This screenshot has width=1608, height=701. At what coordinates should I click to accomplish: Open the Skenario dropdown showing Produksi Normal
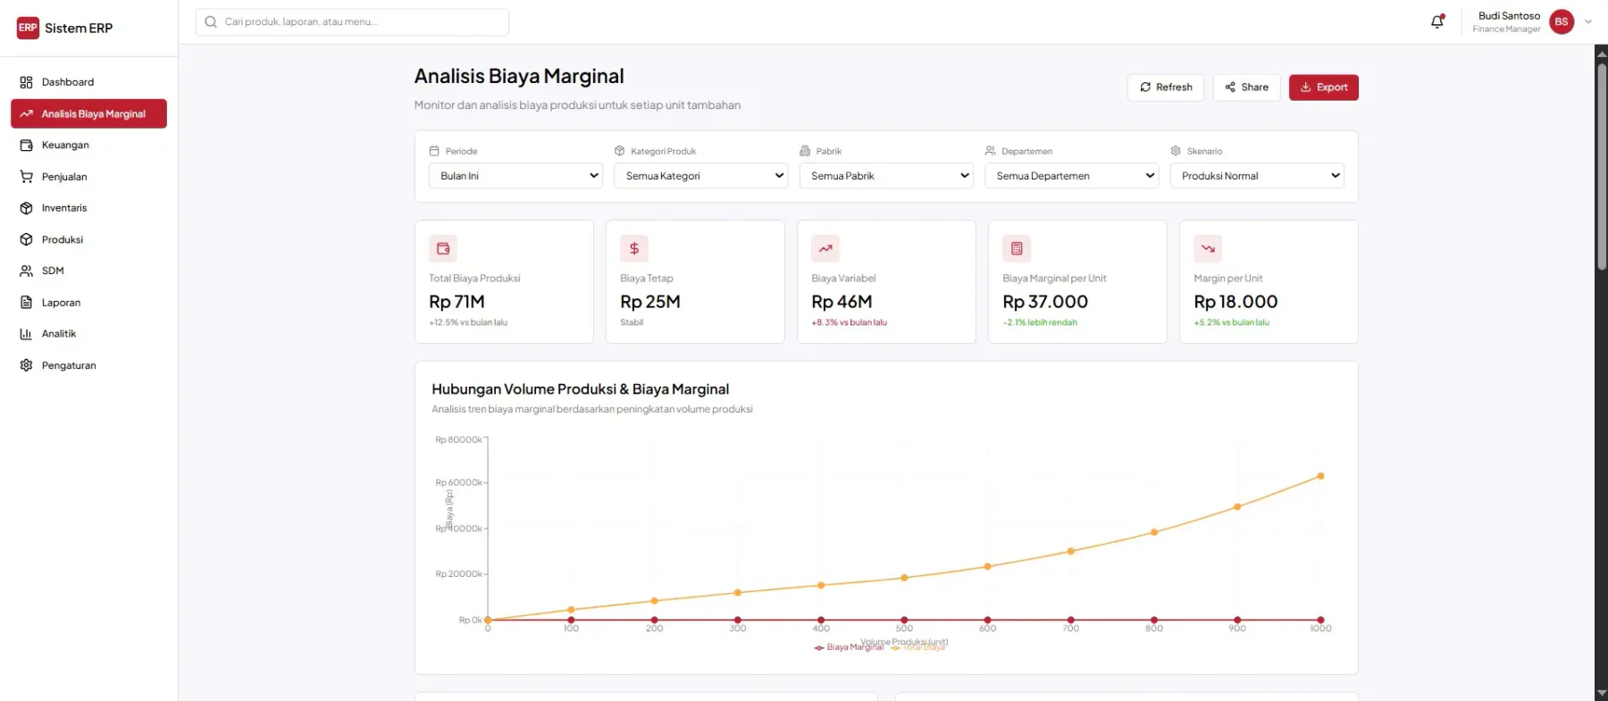tap(1257, 176)
